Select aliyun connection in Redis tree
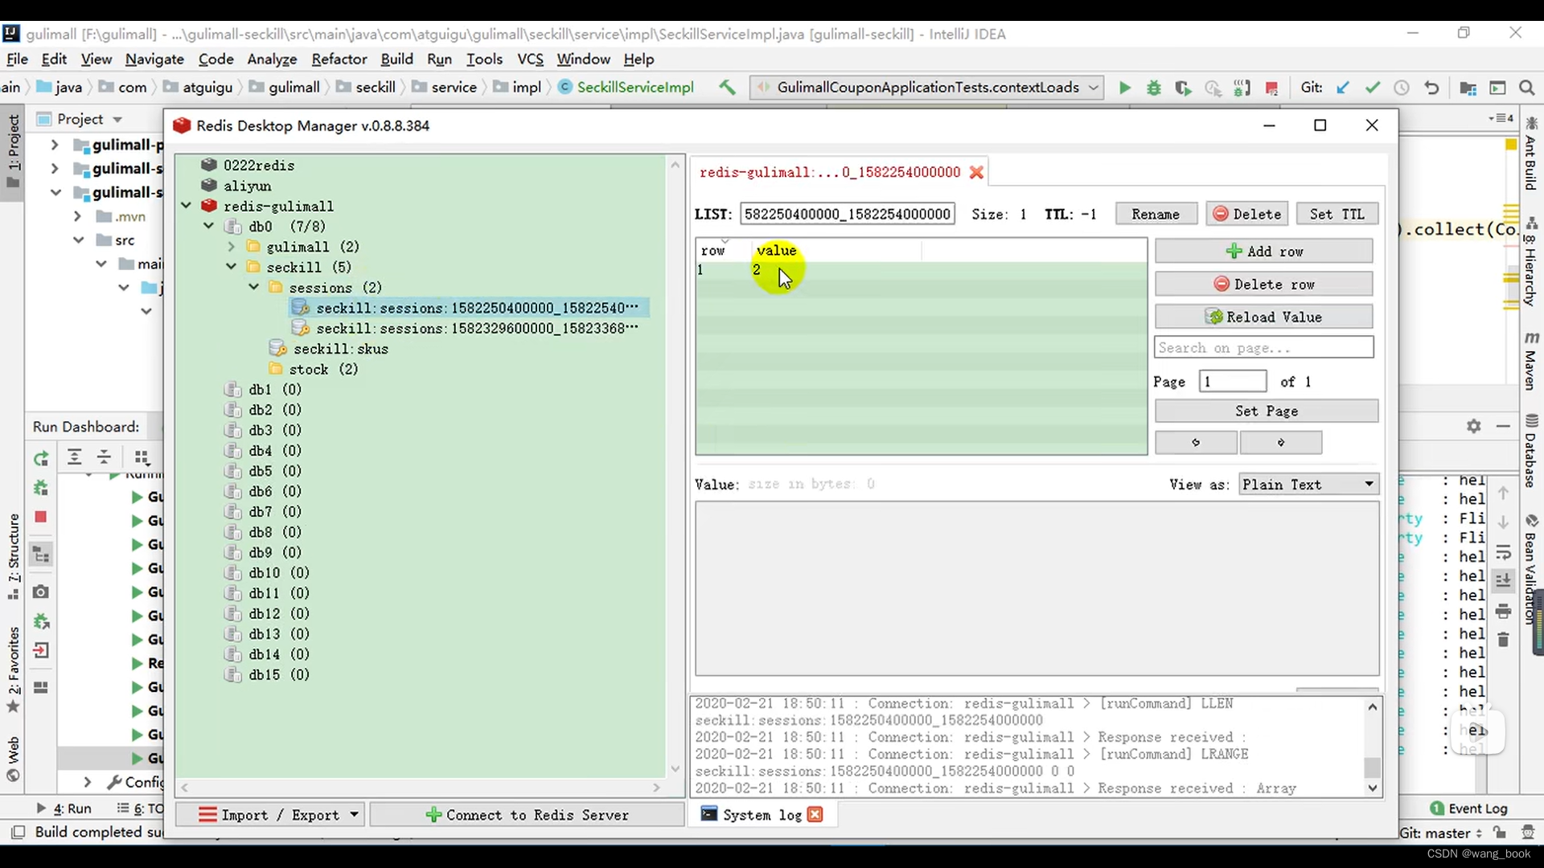The height and width of the screenshot is (868, 1544). tap(247, 186)
